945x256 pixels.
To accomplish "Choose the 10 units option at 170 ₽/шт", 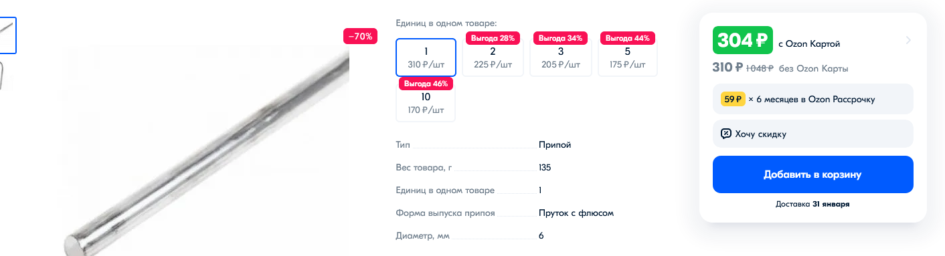I will tap(426, 103).
